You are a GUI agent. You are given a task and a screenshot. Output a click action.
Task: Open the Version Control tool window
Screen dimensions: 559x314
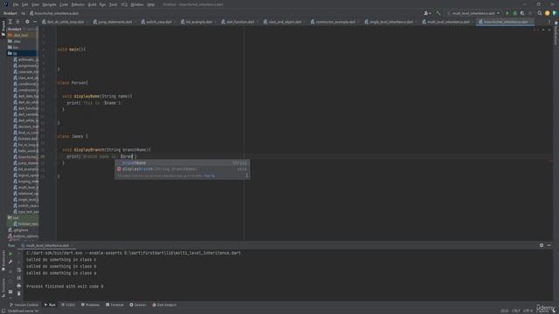(x=24, y=304)
